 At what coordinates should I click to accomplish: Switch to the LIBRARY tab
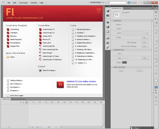[127, 8]
